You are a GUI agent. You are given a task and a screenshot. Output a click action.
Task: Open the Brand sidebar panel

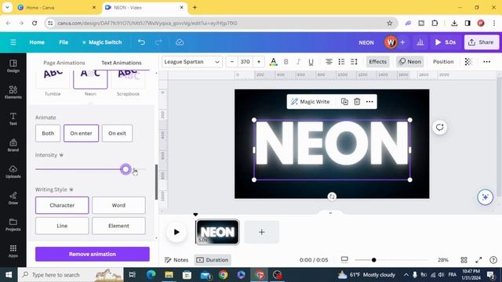point(13,146)
